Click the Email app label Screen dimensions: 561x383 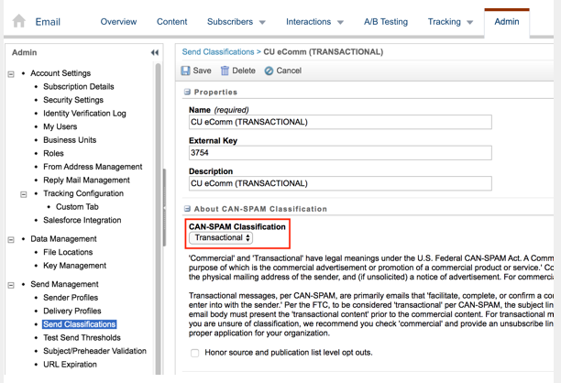click(x=48, y=22)
